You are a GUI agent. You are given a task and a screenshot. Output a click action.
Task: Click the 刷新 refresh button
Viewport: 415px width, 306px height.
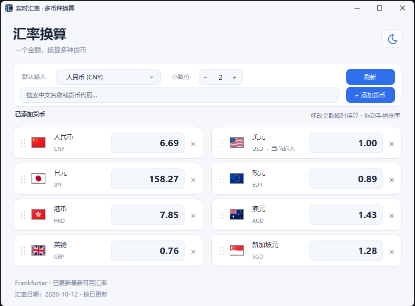point(370,77)
